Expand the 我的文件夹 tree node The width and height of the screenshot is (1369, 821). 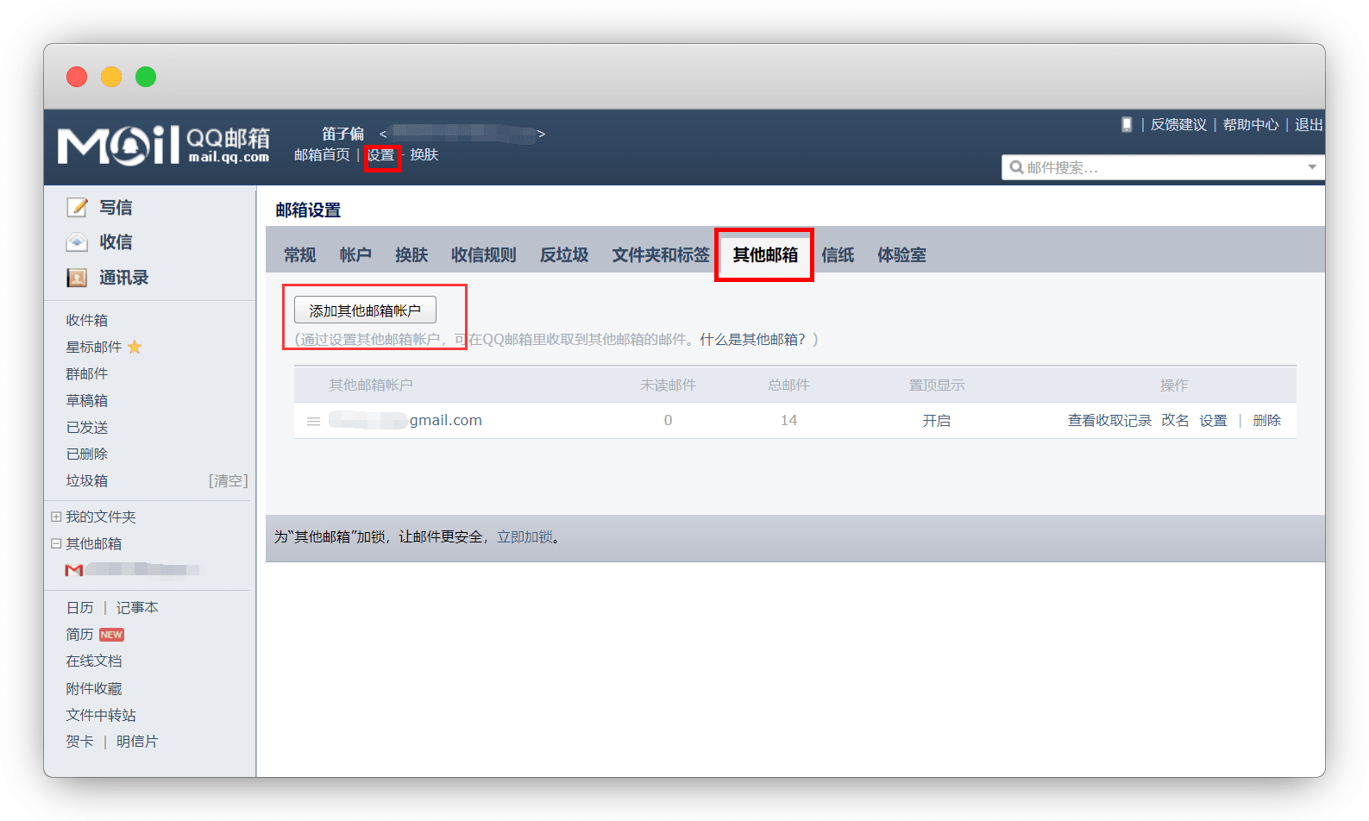56,517
